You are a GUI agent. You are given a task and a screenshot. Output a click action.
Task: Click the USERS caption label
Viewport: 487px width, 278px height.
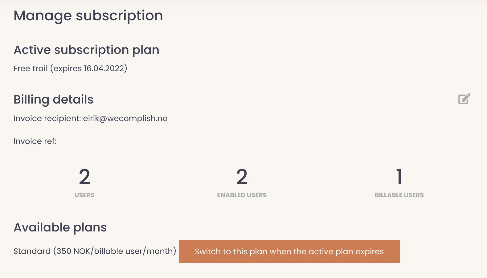pyautogui.click(x=84, y=195)
